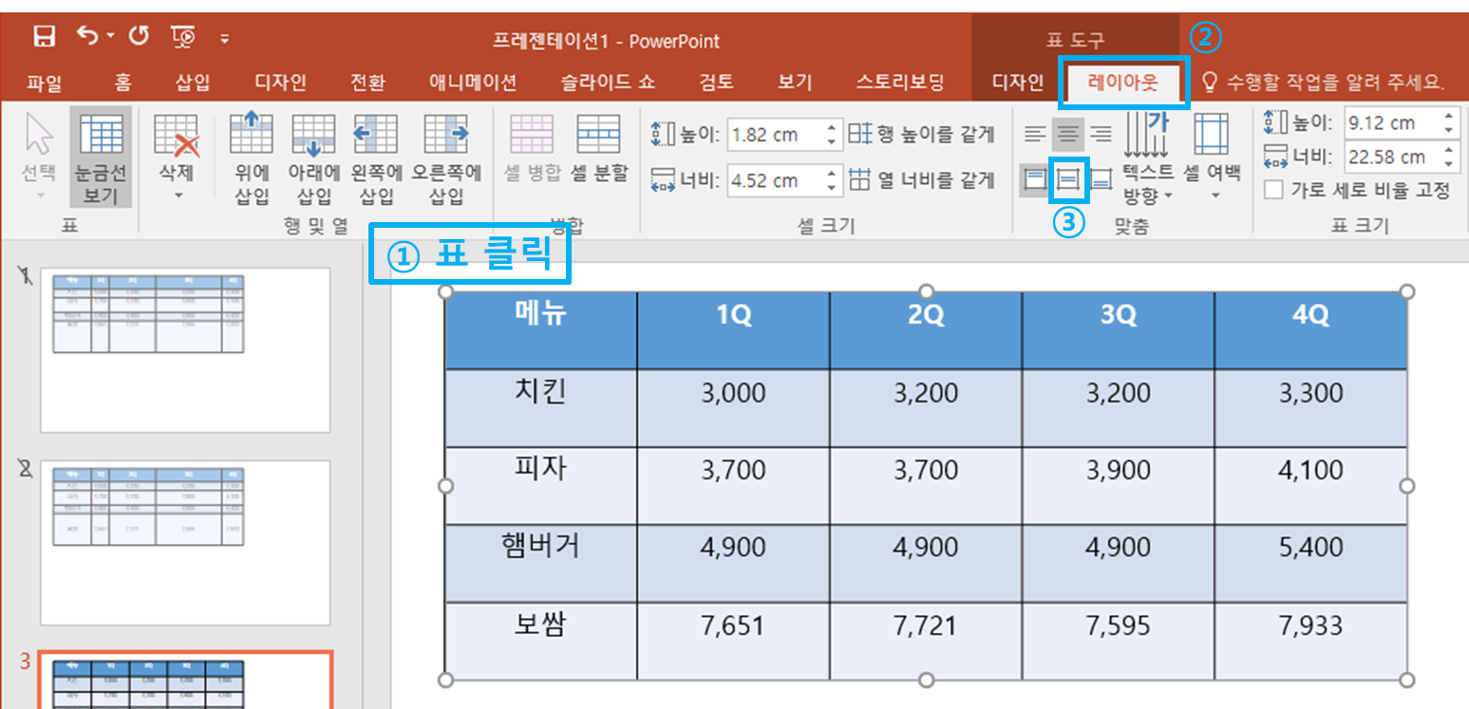Screen dimensions: 1469x709
Task: Start slideshow from beginning icon in quick access
Action: click(183, 38)
